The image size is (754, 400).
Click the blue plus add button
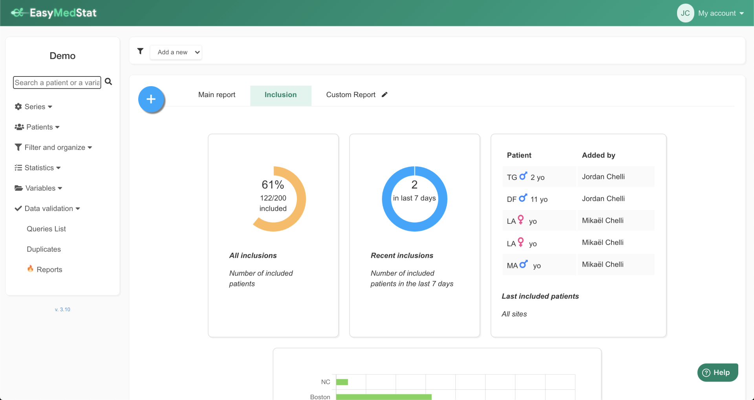coord(151,99)
